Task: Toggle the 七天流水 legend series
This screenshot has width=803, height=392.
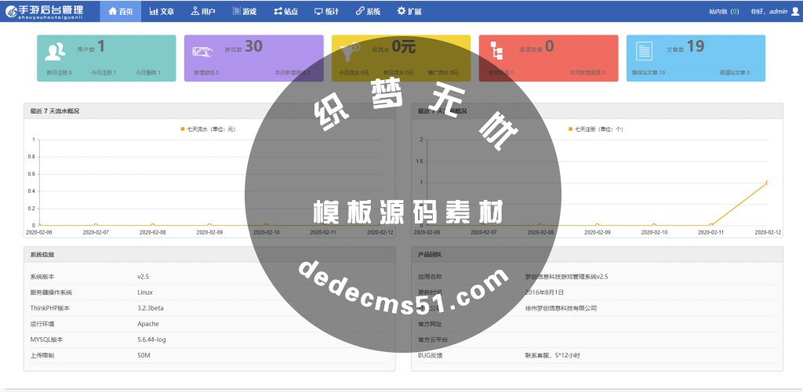Action: coord(208,129)
